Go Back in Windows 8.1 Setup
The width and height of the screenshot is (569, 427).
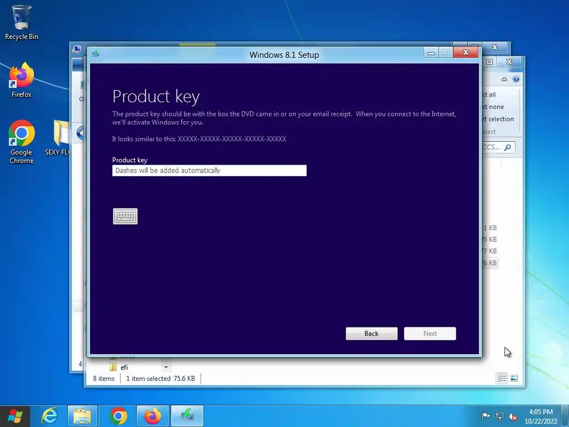pyautogui.click(x=372, y=334)
